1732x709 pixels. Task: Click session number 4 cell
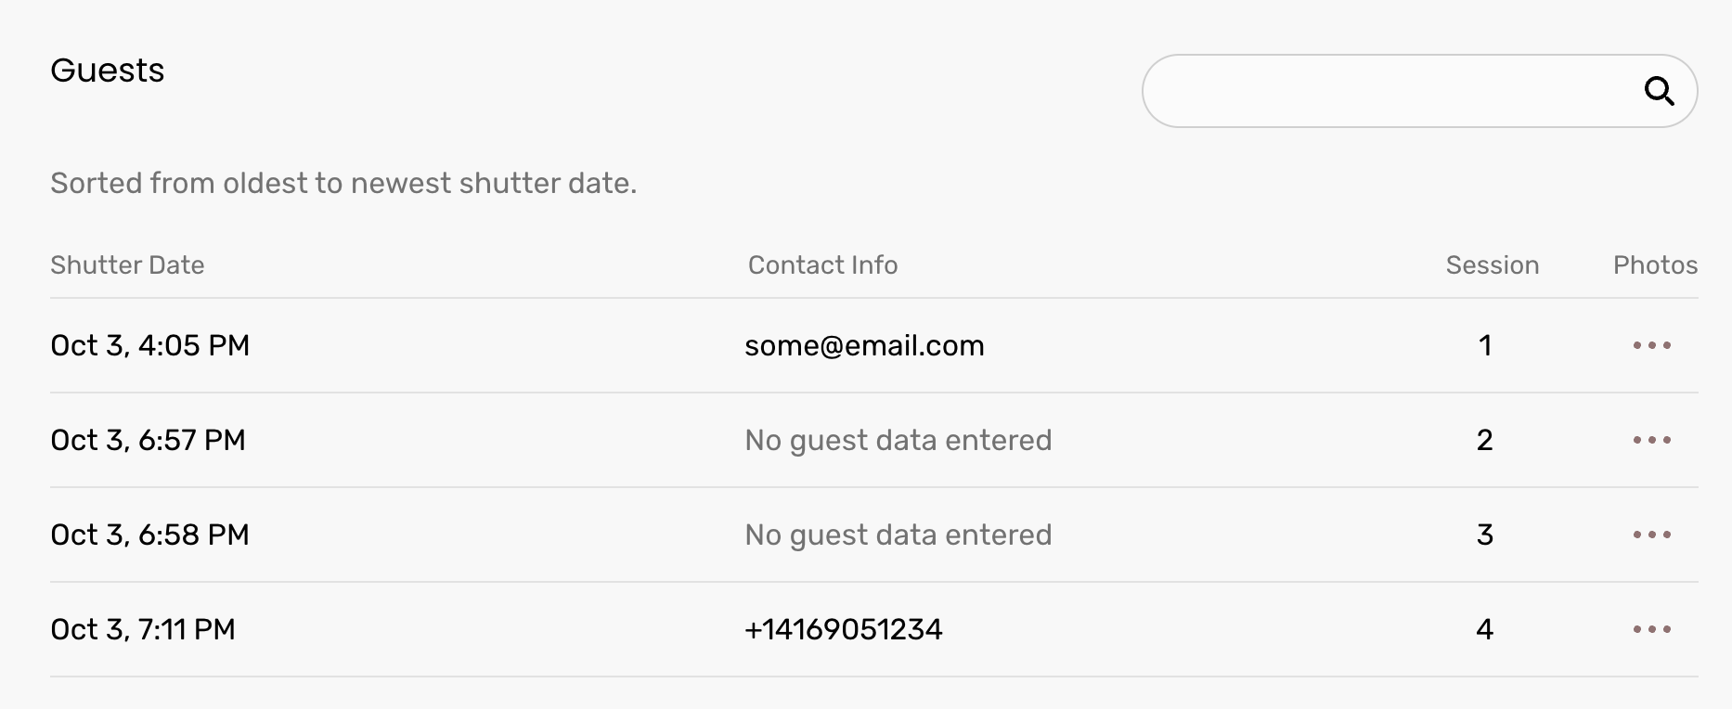click(1484, 629)
